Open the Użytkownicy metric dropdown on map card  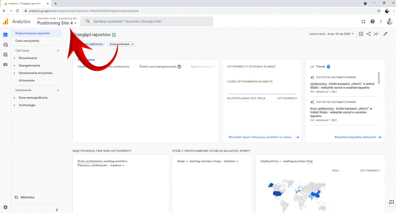click(x=270, y=161)
